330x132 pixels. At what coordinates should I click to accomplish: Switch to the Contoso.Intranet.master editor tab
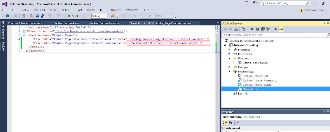pyautogui.click(x=104, y=23)
